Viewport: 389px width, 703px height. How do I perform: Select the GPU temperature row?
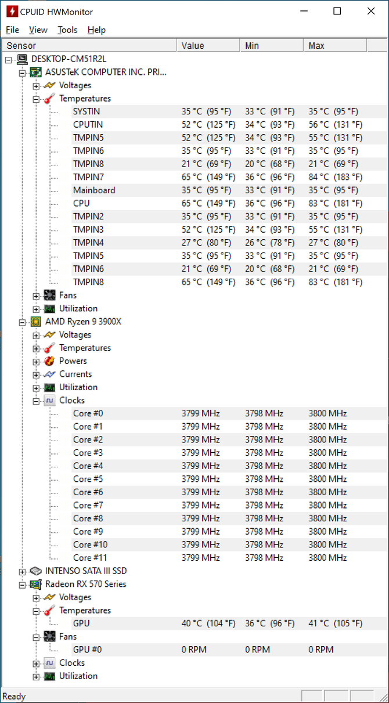tap(229, 623)
